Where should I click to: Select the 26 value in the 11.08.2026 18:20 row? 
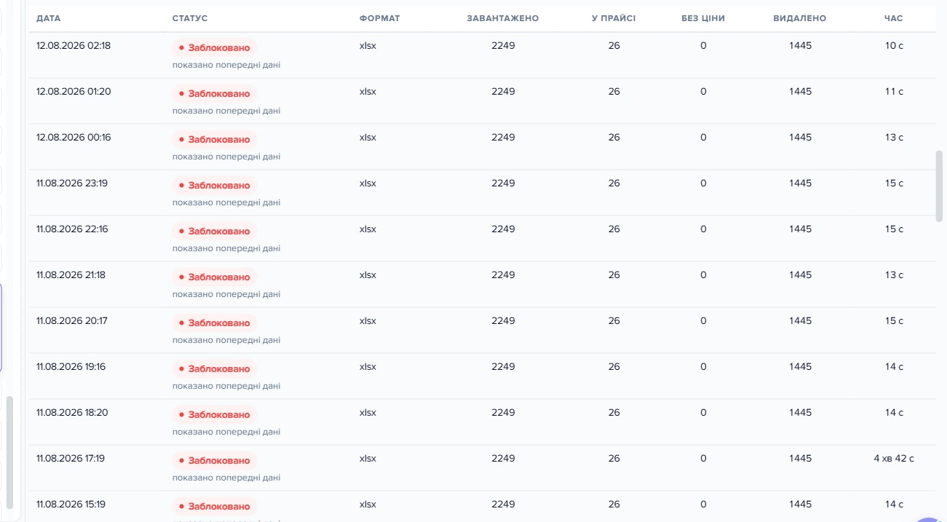pos(614,413)
